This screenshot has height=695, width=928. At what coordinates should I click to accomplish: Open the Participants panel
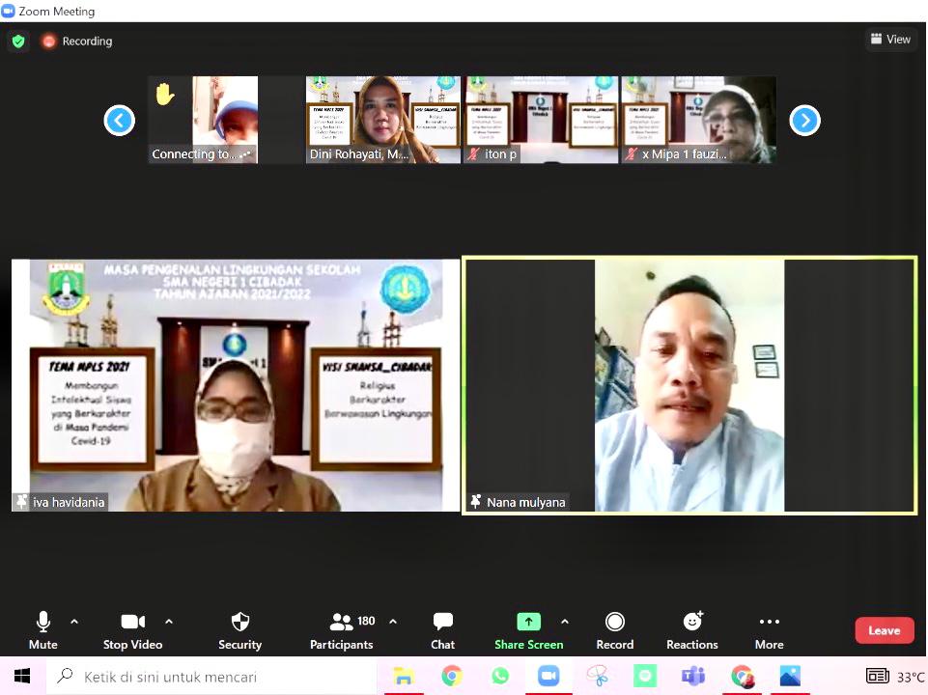tap(342, 629)
